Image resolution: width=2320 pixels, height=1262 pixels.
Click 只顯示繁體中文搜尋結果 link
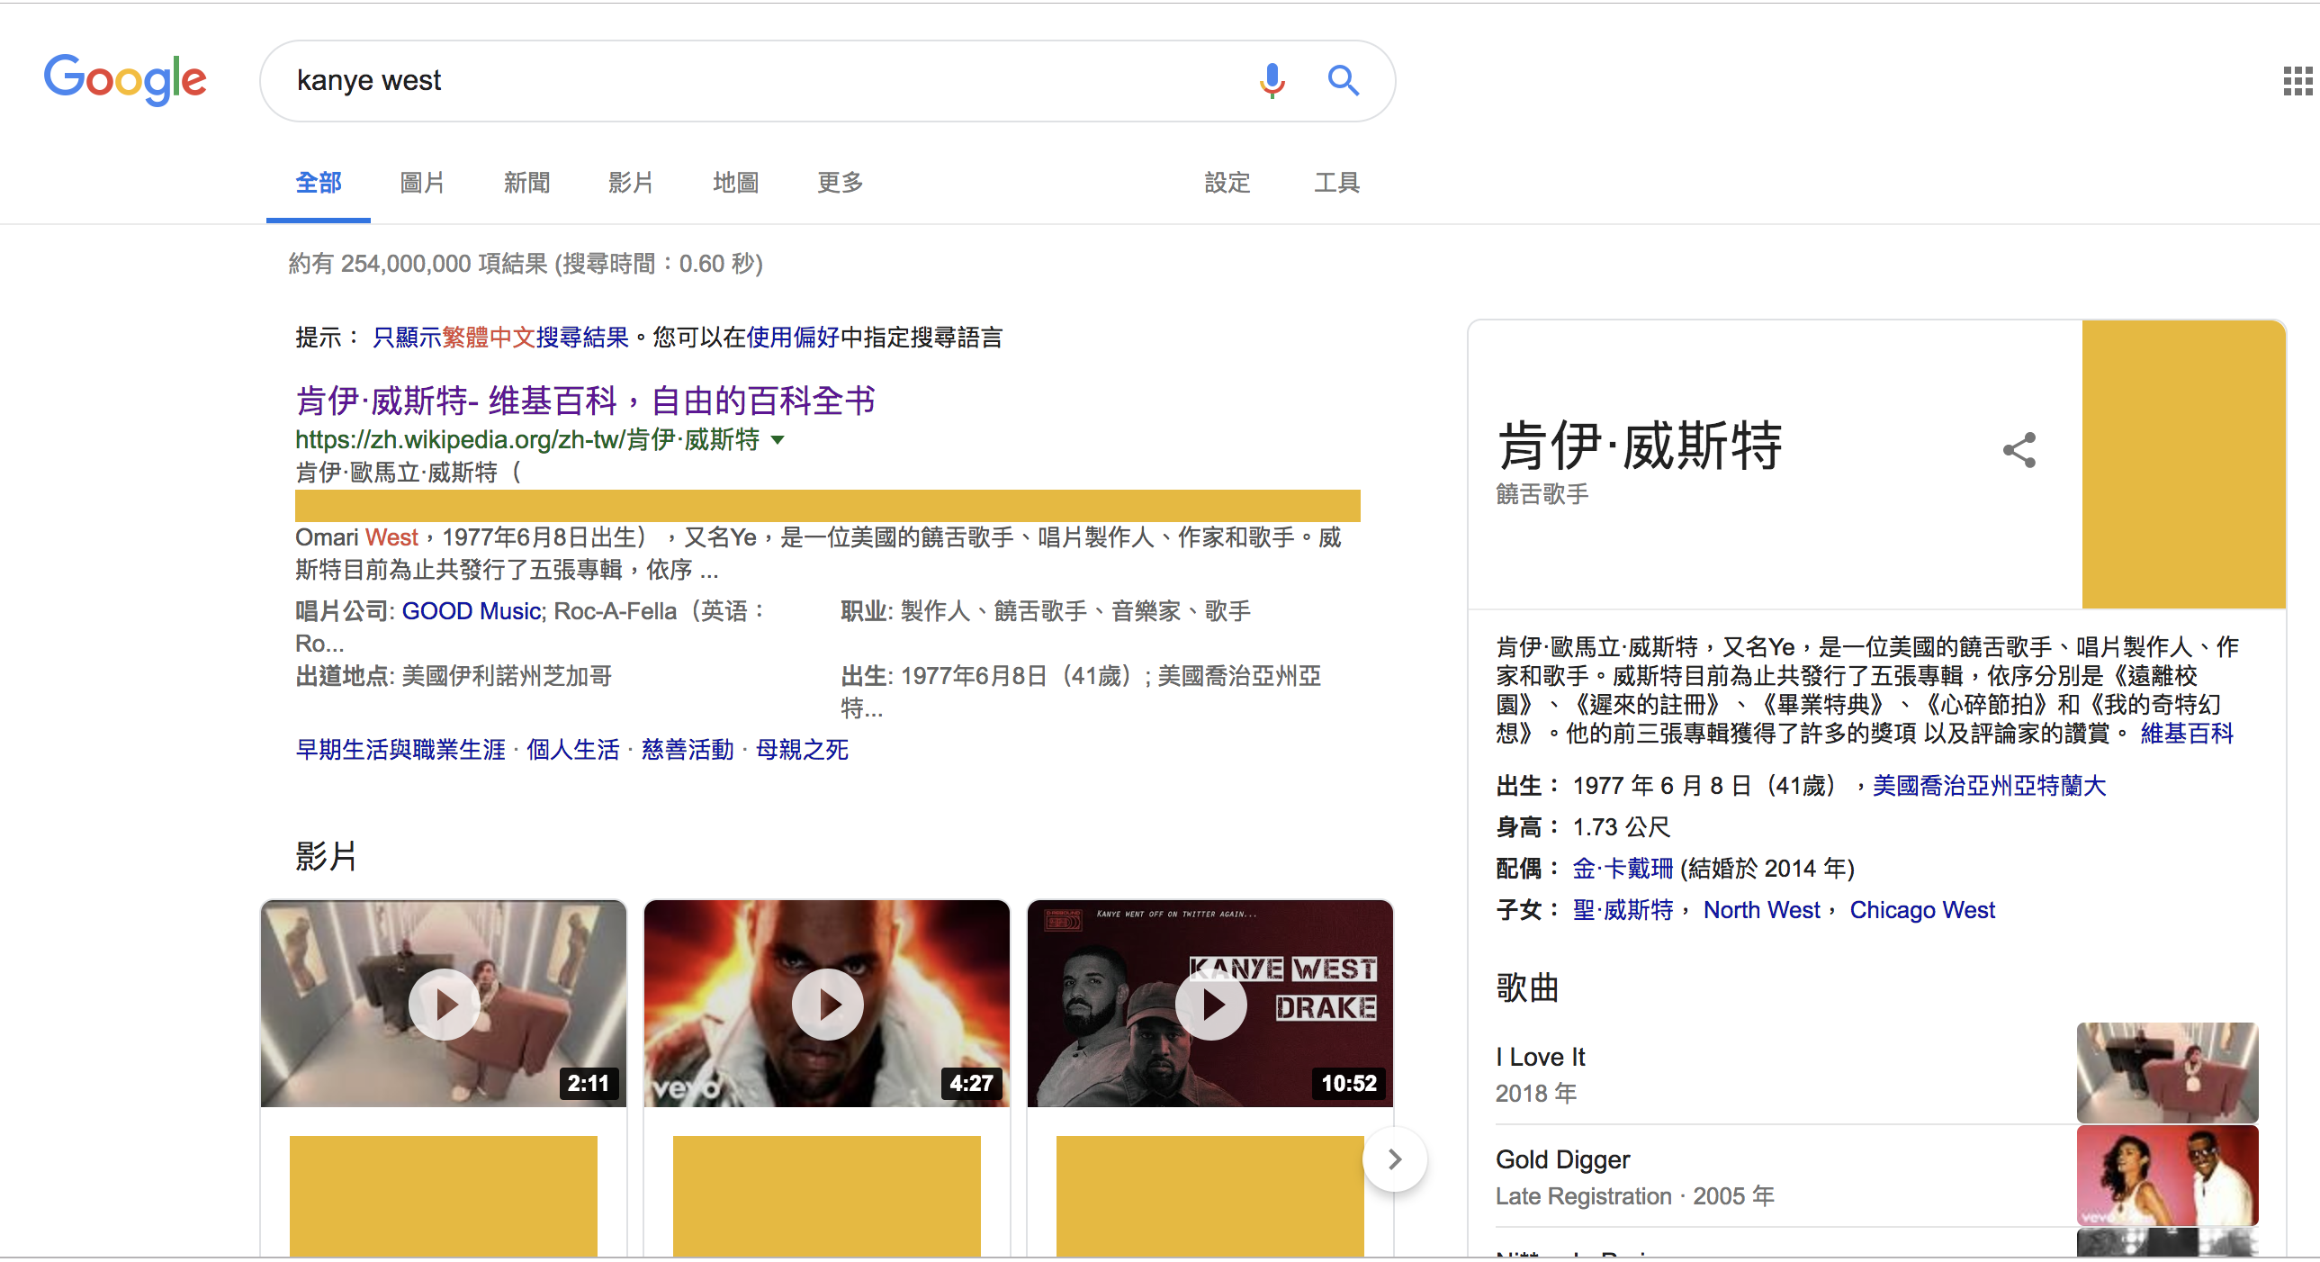point(500,338)
